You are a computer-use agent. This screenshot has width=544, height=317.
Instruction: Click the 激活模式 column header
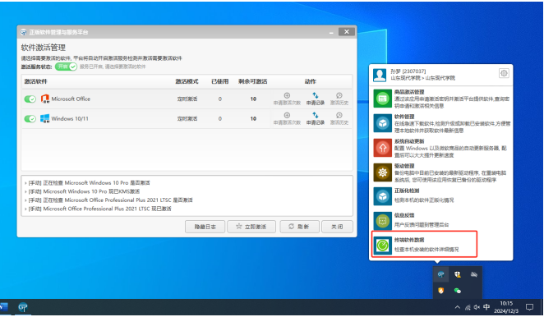pyautogui.click(x=187, y=81)
